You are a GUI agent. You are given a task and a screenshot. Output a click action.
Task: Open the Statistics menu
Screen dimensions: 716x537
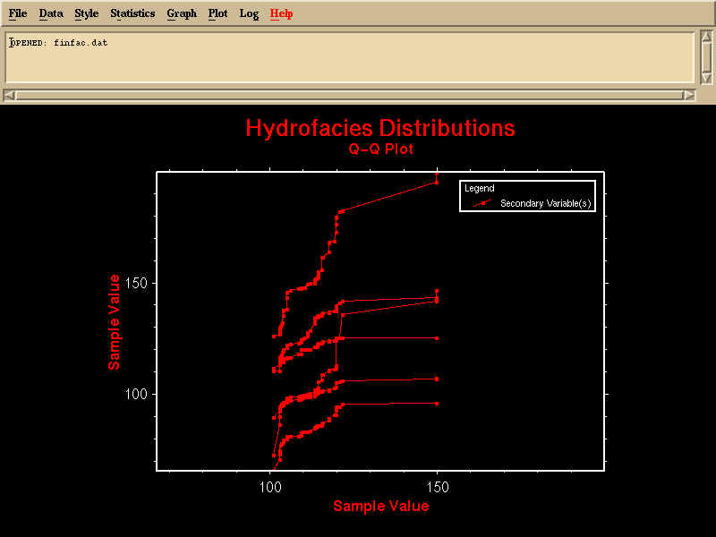coord(132,13)
